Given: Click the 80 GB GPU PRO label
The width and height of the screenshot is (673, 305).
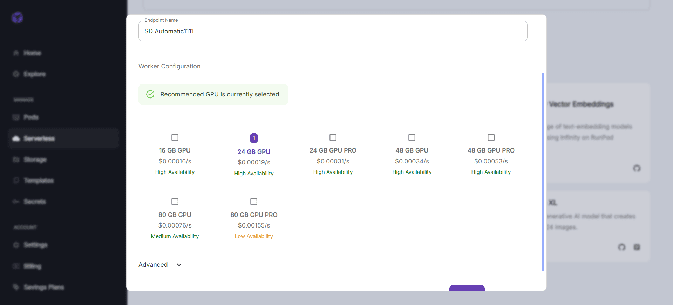Looking at the screenshot, I should [254, 215].
